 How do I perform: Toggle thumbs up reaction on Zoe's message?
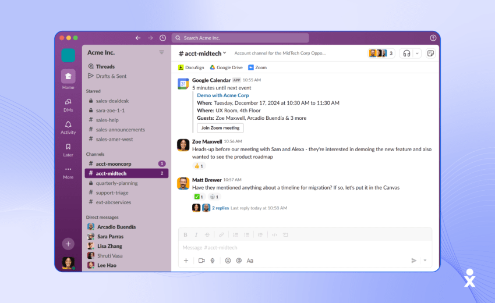pos(199,166)
